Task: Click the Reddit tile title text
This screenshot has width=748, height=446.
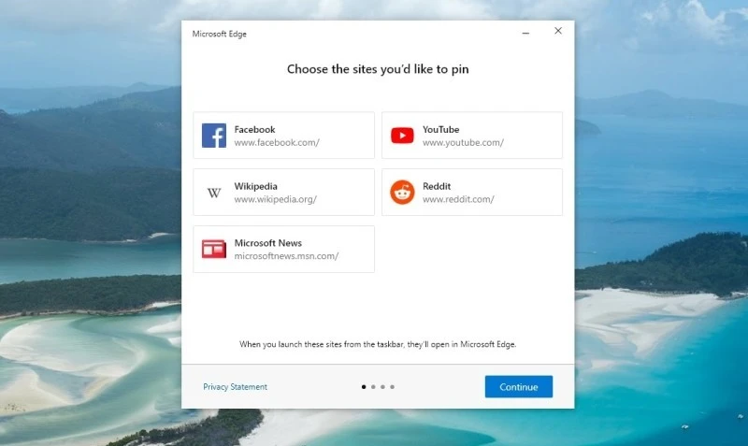Action: pyautogui.click(x=437, y=186)
